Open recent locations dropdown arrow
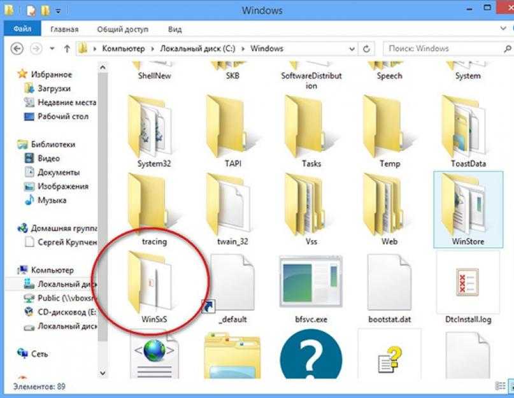 click(52, 49)
